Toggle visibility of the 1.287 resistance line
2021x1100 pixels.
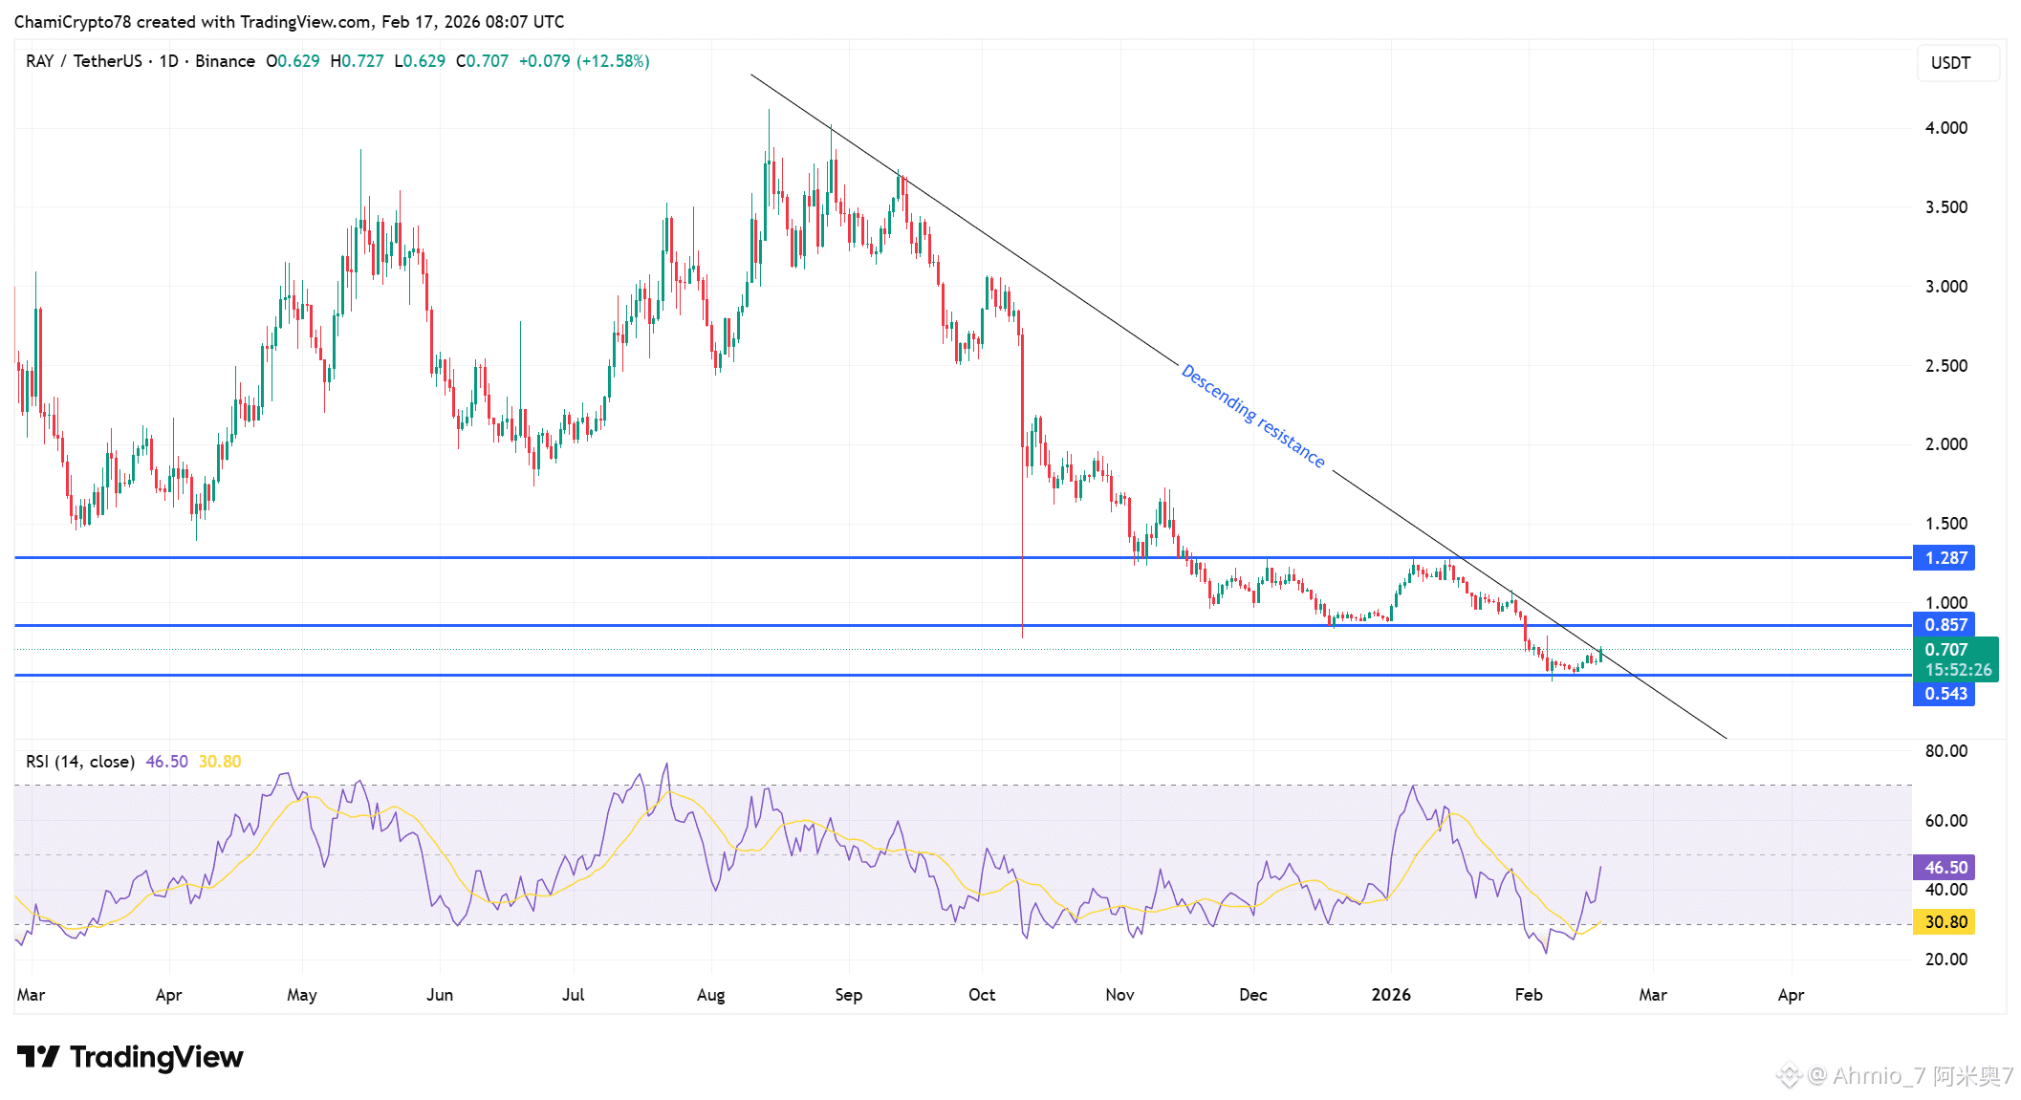pos(1947,558)
